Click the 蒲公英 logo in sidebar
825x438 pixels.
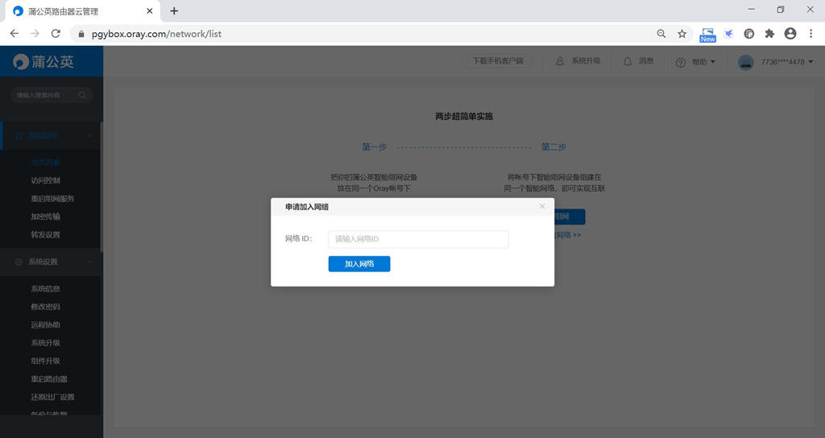point(44,61)
